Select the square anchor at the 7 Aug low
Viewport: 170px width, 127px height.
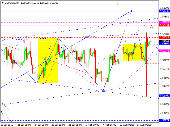coord(103,91)
